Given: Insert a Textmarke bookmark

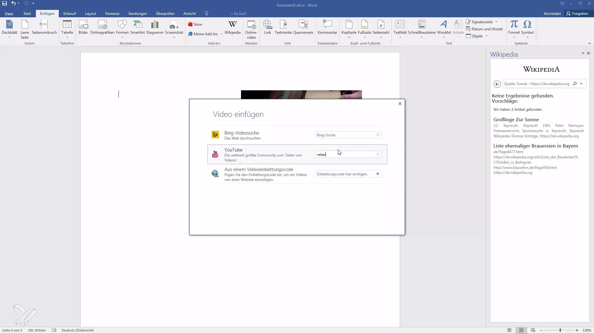Looking at the screenshot, I should click(x=283, y=27).
